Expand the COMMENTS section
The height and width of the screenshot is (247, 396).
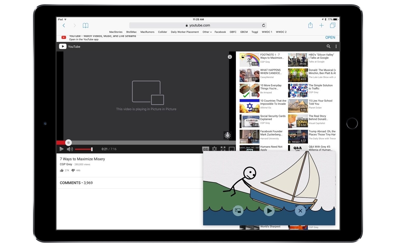point(76,183)
